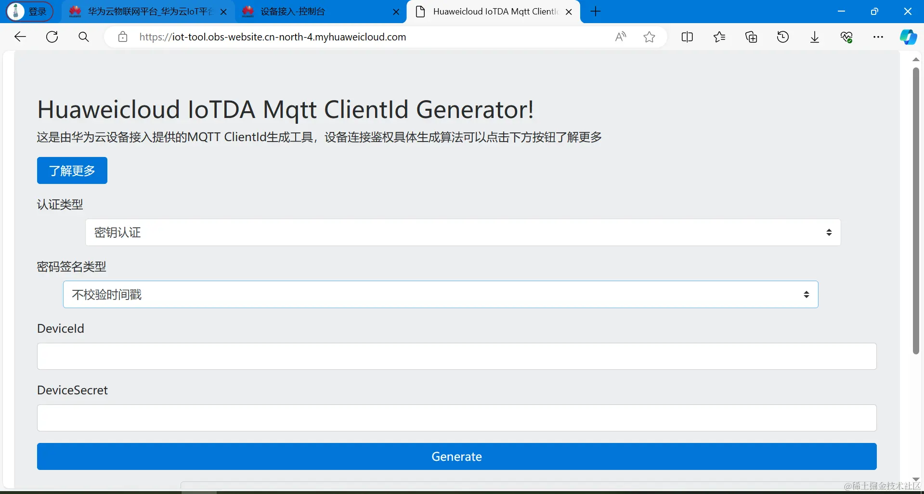Click the page vertical scrollbar thumb
The image size is (924, 494).
[x=916, y=211]
